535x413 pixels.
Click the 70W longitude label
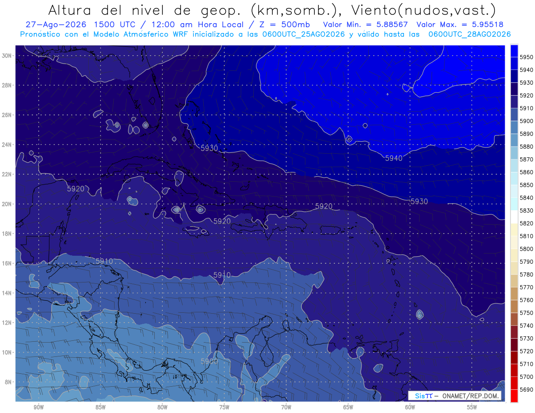click(286, 407)
